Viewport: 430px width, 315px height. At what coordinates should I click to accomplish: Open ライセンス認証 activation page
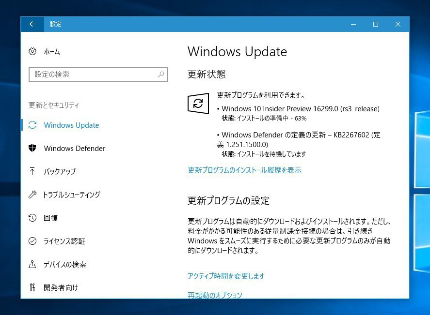click(64, 241)
